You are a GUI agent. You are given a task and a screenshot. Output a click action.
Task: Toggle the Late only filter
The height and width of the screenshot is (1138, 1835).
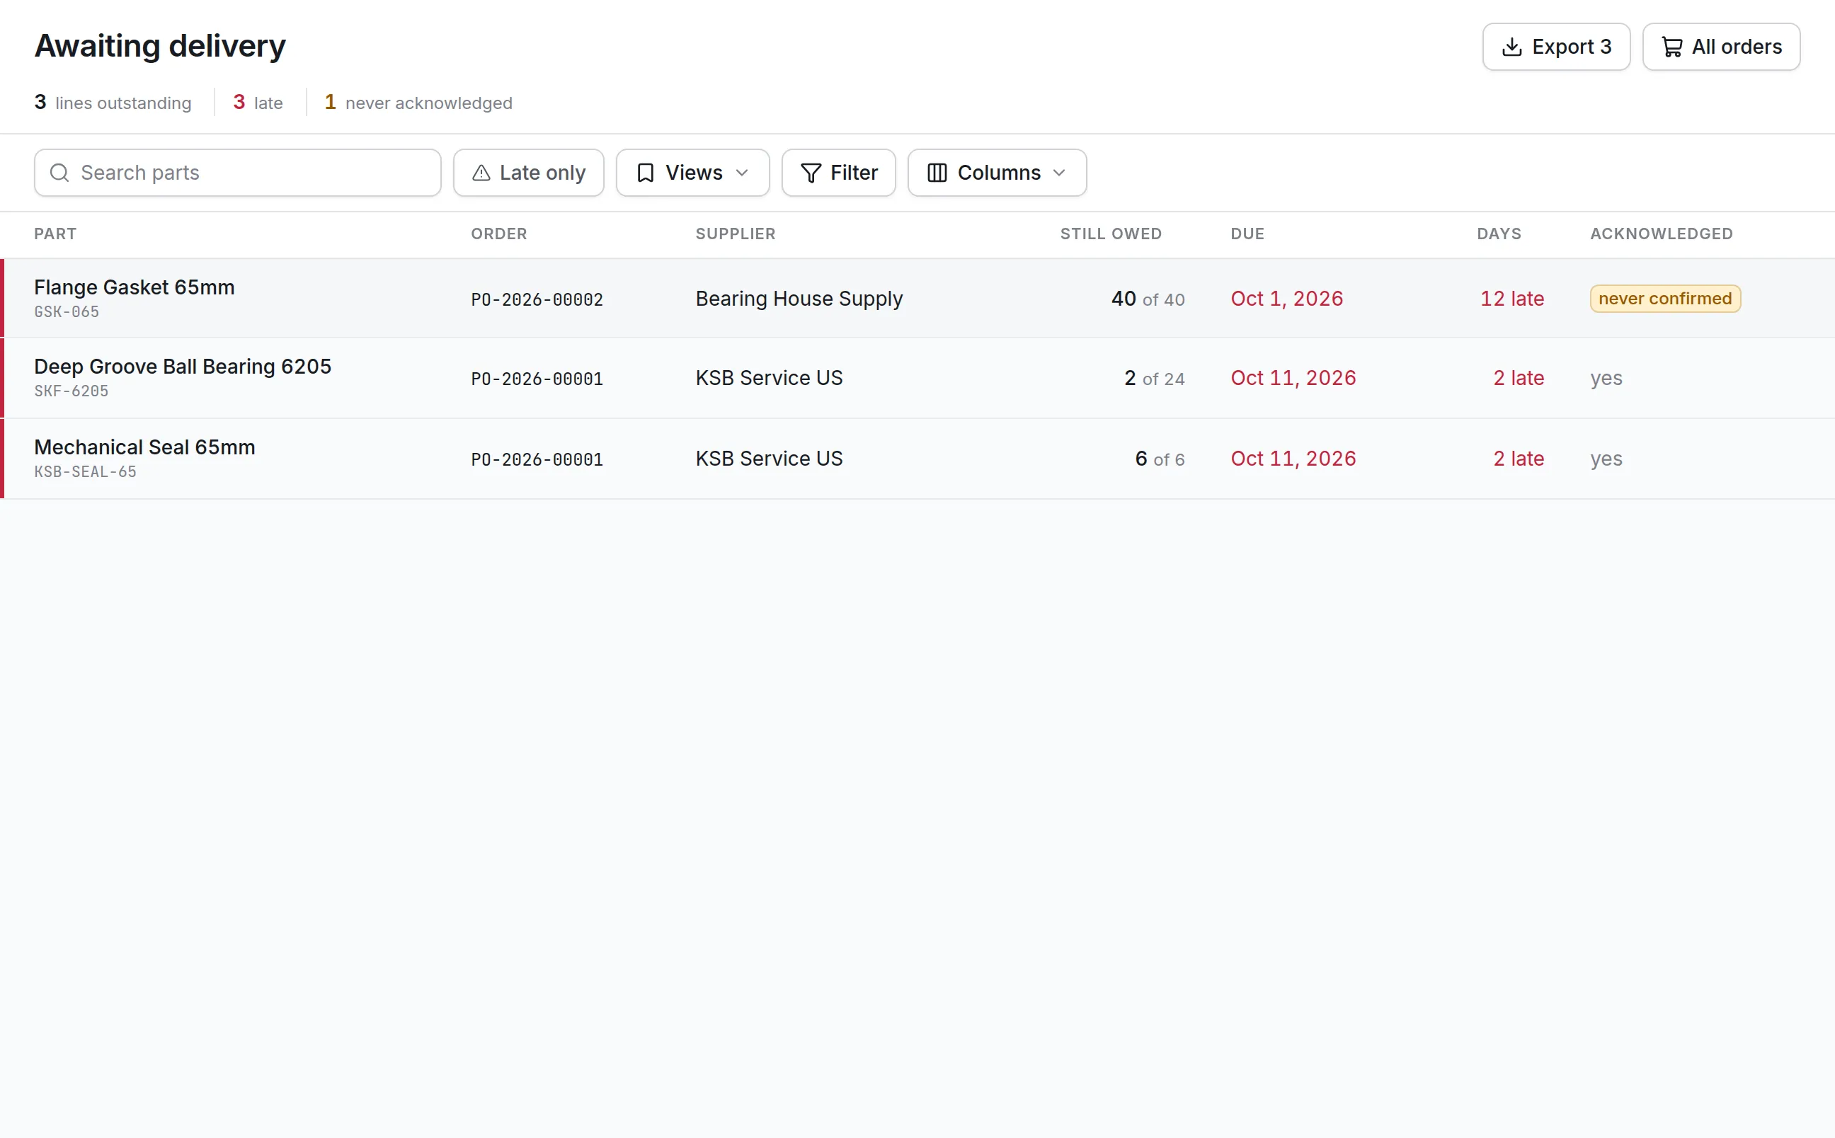[528, 173]
